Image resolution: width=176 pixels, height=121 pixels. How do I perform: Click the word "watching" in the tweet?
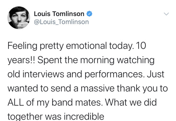136,60
